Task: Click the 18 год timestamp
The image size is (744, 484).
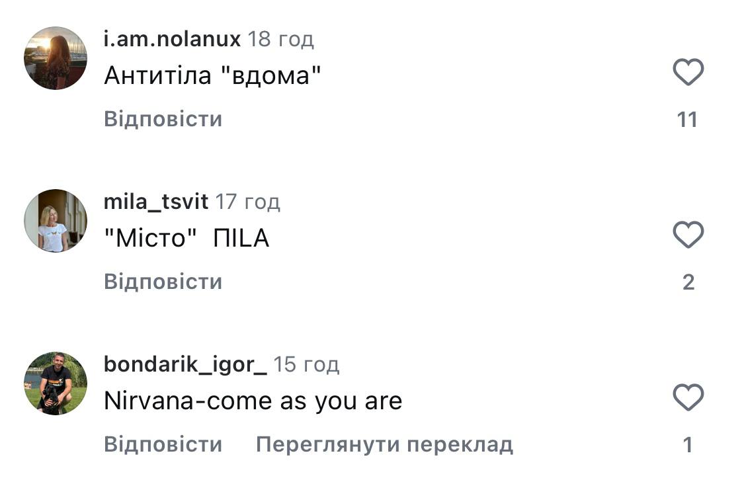Action: [x=280, y=40]
